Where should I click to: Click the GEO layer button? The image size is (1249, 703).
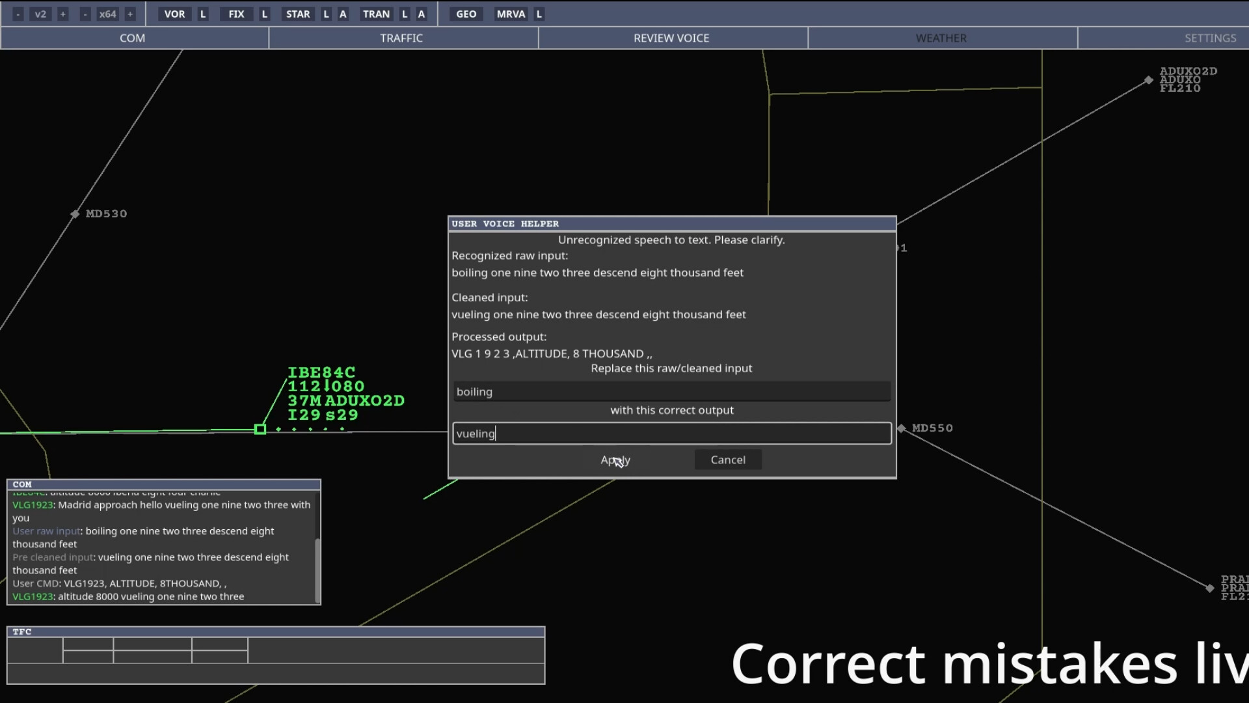[x=466, y=14]
